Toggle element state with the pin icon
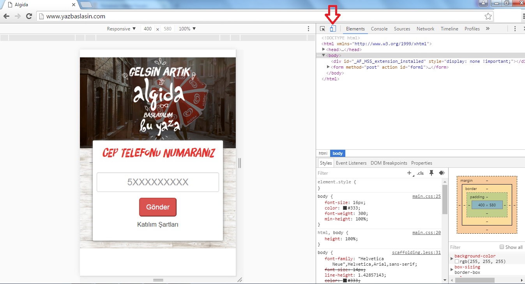 (x=431, y=173)
